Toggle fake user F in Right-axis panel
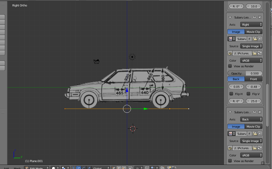272x169 pixels. [x=249, y=39]
